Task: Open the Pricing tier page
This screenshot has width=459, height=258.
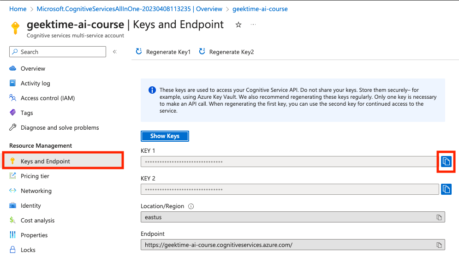Action: coord(35,176)
